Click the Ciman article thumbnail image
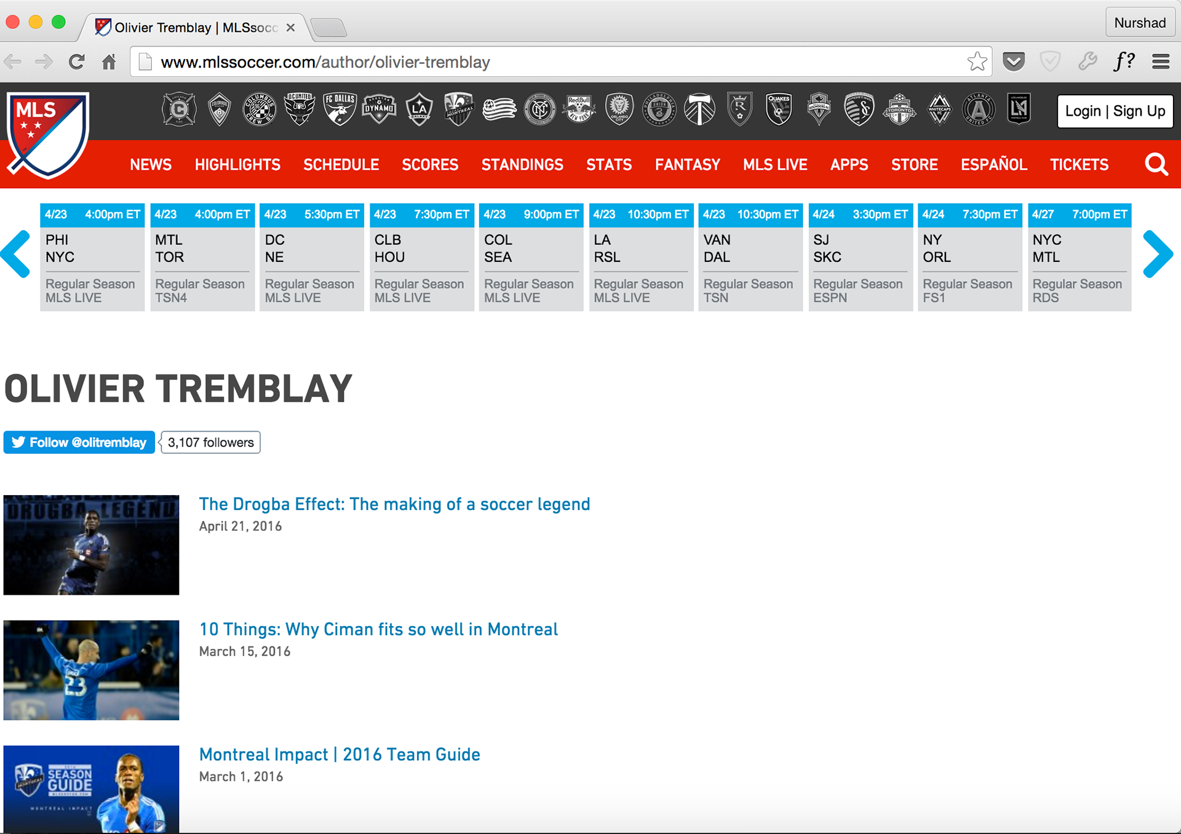The width and height of the screenshot is (1181, 834). tap(91, 670)
